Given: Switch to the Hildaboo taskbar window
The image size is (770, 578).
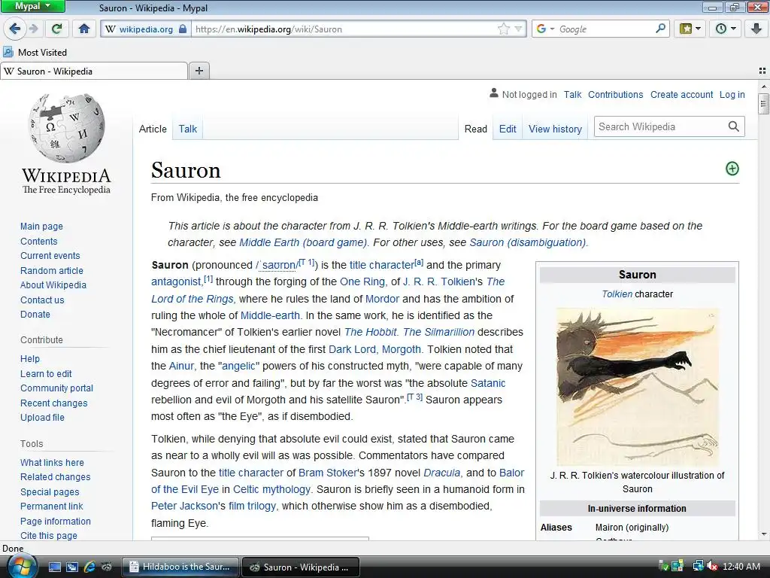Looking at the screenshot, I should [x=180, y=567].
